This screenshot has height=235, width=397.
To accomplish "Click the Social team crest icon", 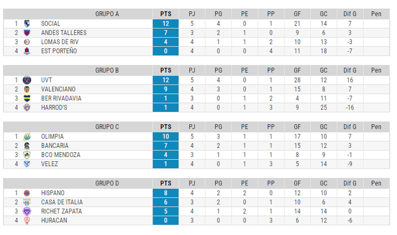I will point(27,23).
